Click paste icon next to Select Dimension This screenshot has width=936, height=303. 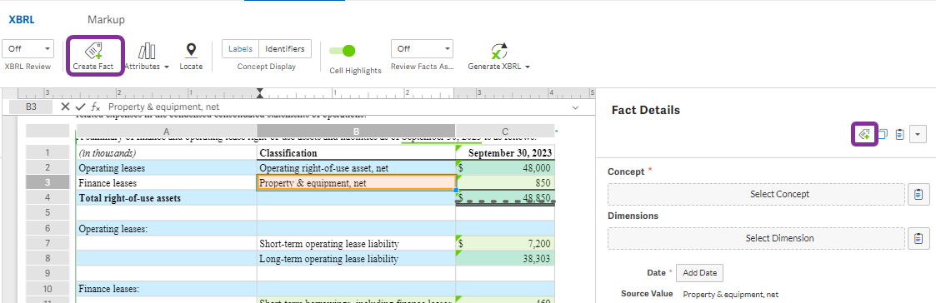[x=918, y=238]
